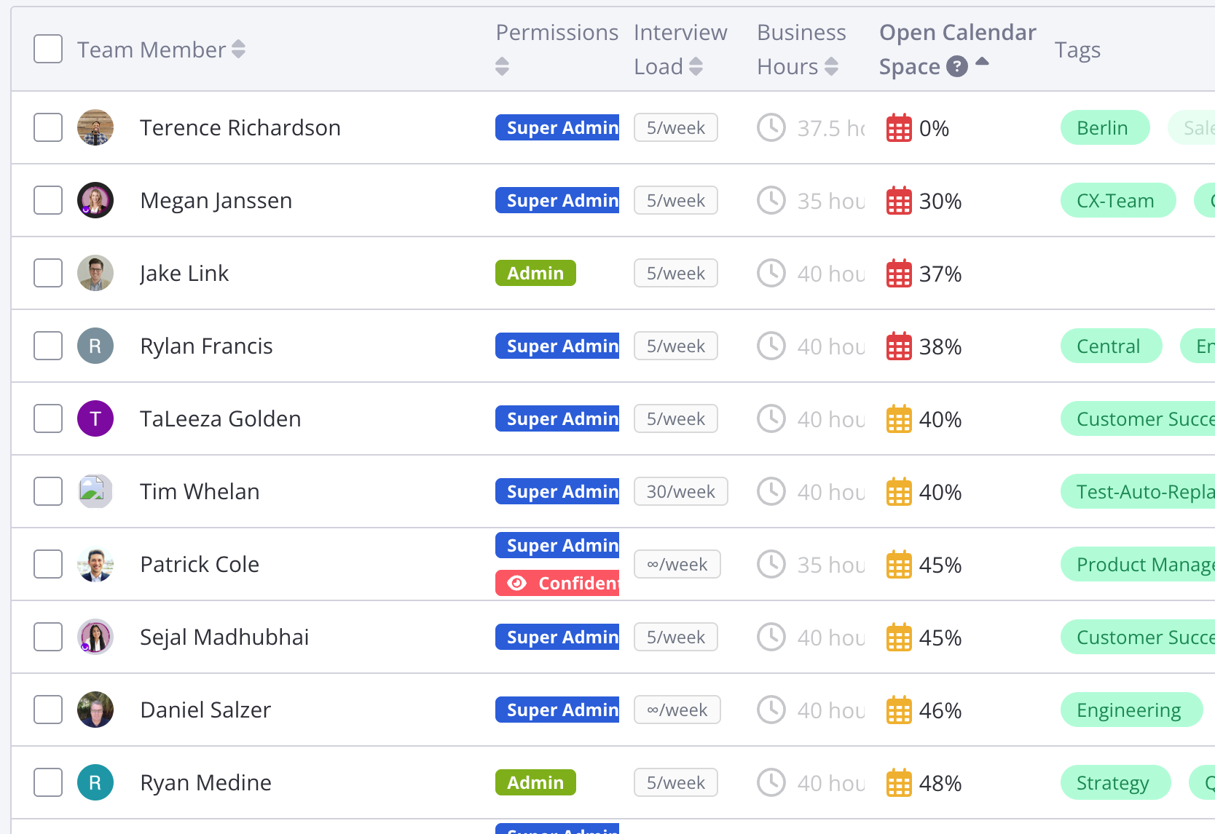Check the box beside Jake Link
The height and width of the screenshot is (834, 1215).
click(x=48, y=273)
